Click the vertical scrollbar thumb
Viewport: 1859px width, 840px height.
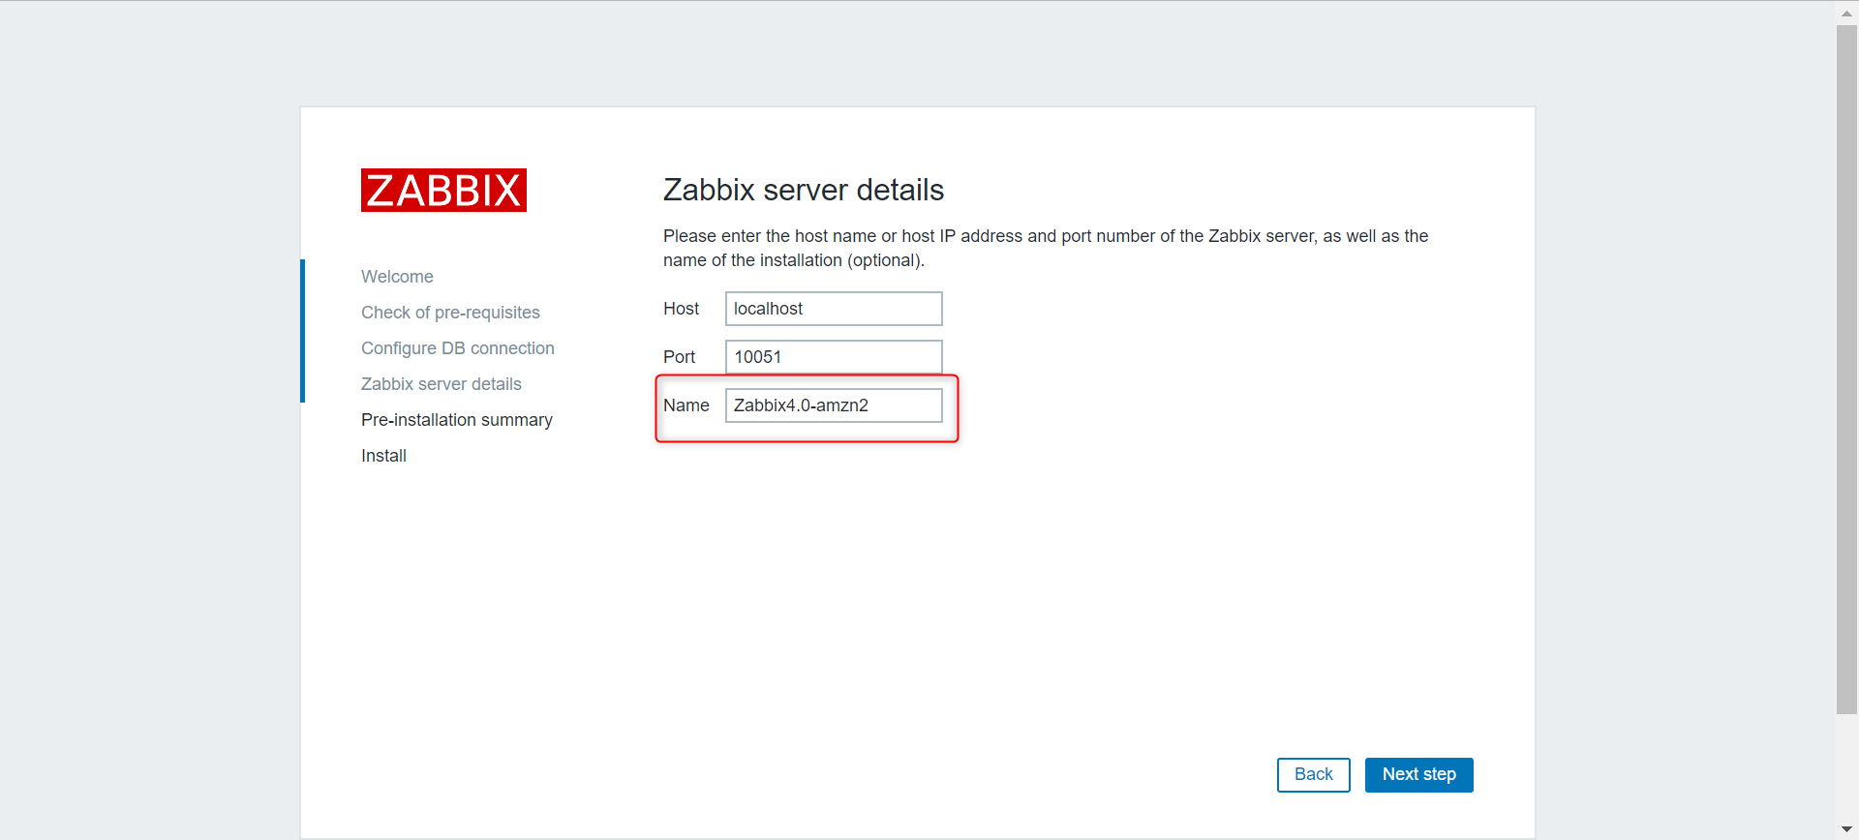[x=1846, y=370]
